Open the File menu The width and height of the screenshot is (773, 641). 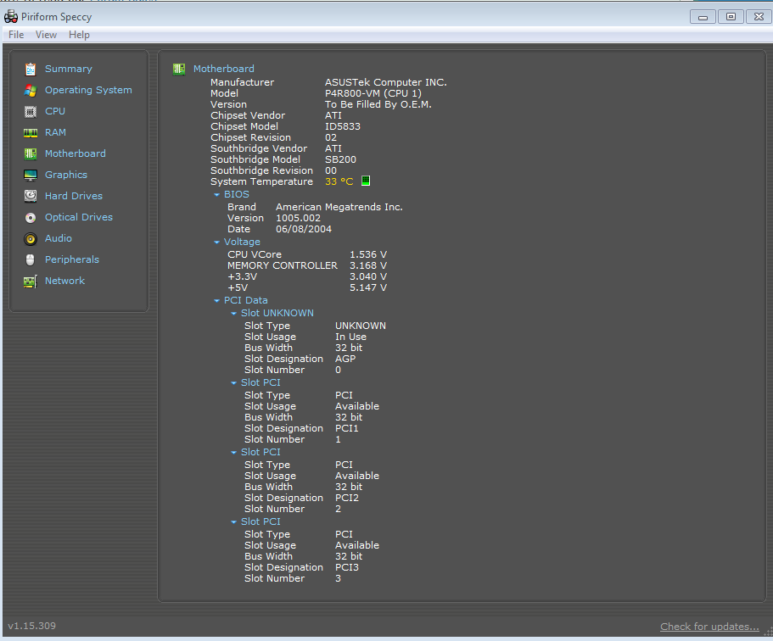pos(16,35)
